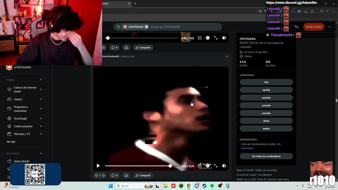Go to r/OSITOGANG in the left sidebar
Viewport: 338px width, 190px height.
tap(22, 67)
